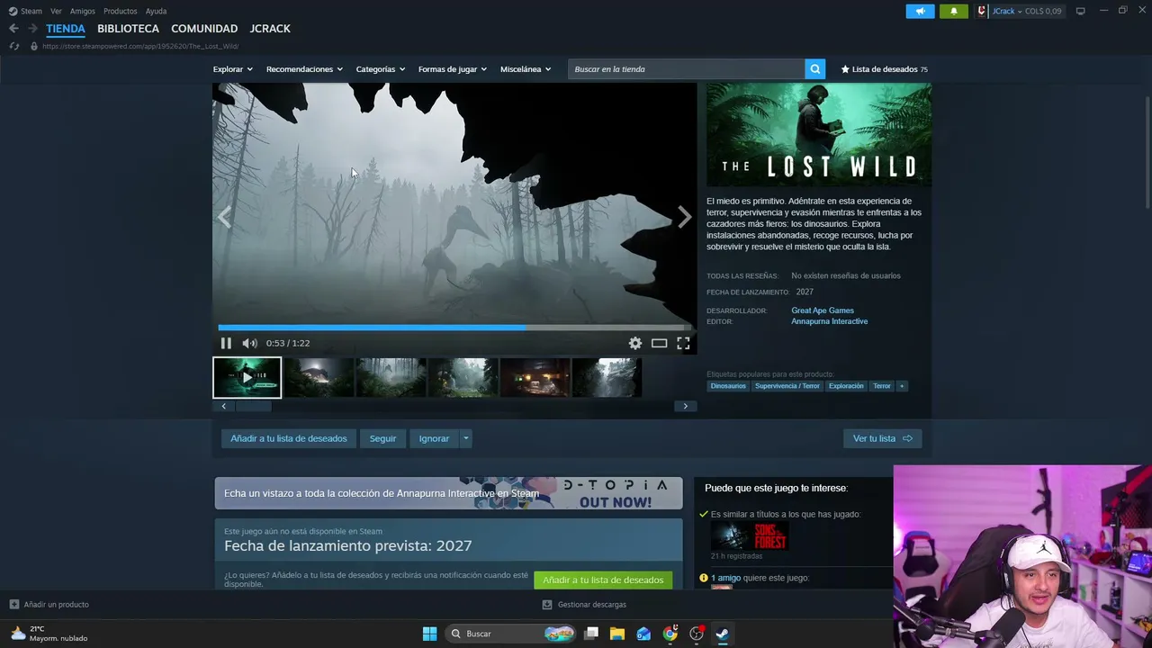The width and height of the screenshot is (1152, 648).
Task: Click the Ignorar button
Action: tap(434, 438)
